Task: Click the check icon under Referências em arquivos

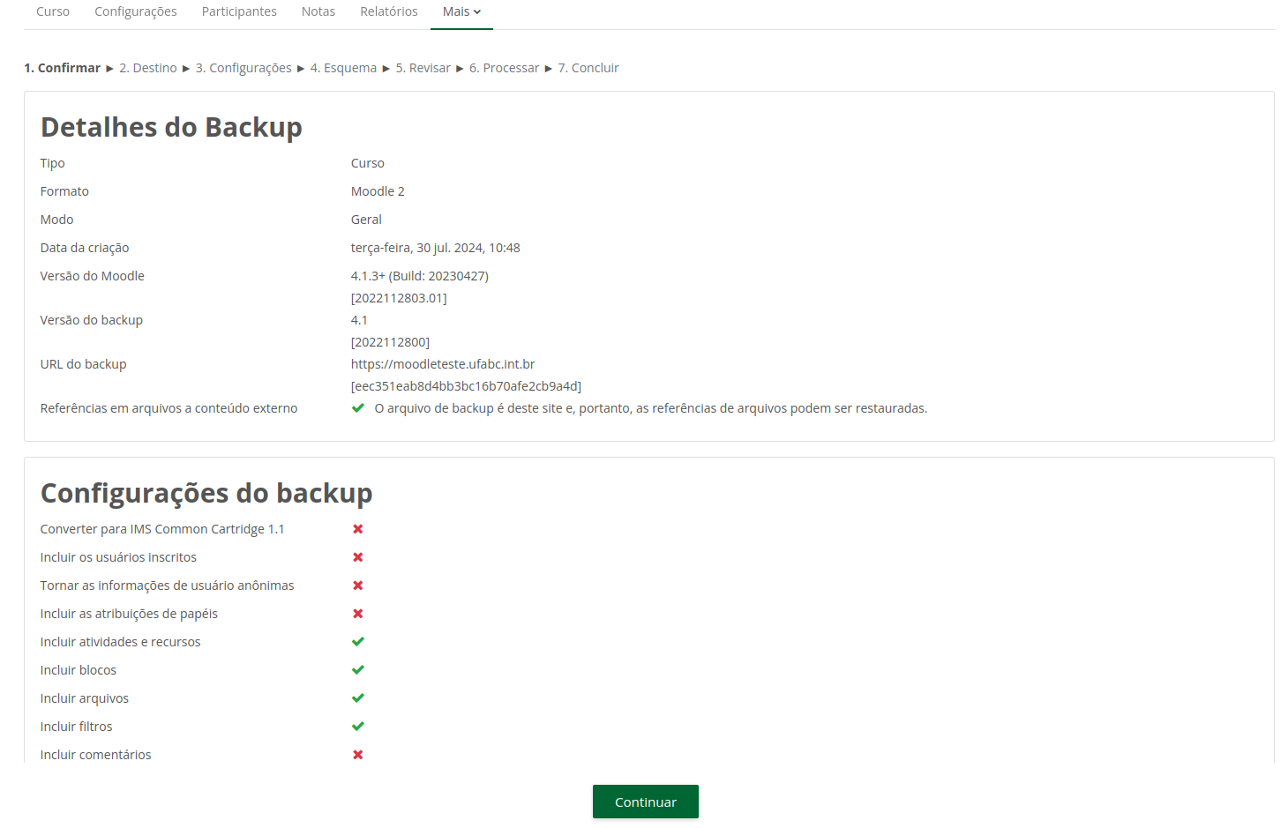Action: click(x=358, y=407)
